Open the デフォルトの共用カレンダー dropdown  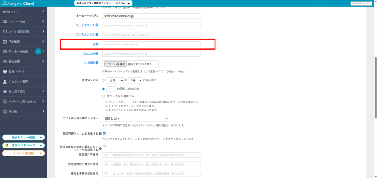(135, 119)
